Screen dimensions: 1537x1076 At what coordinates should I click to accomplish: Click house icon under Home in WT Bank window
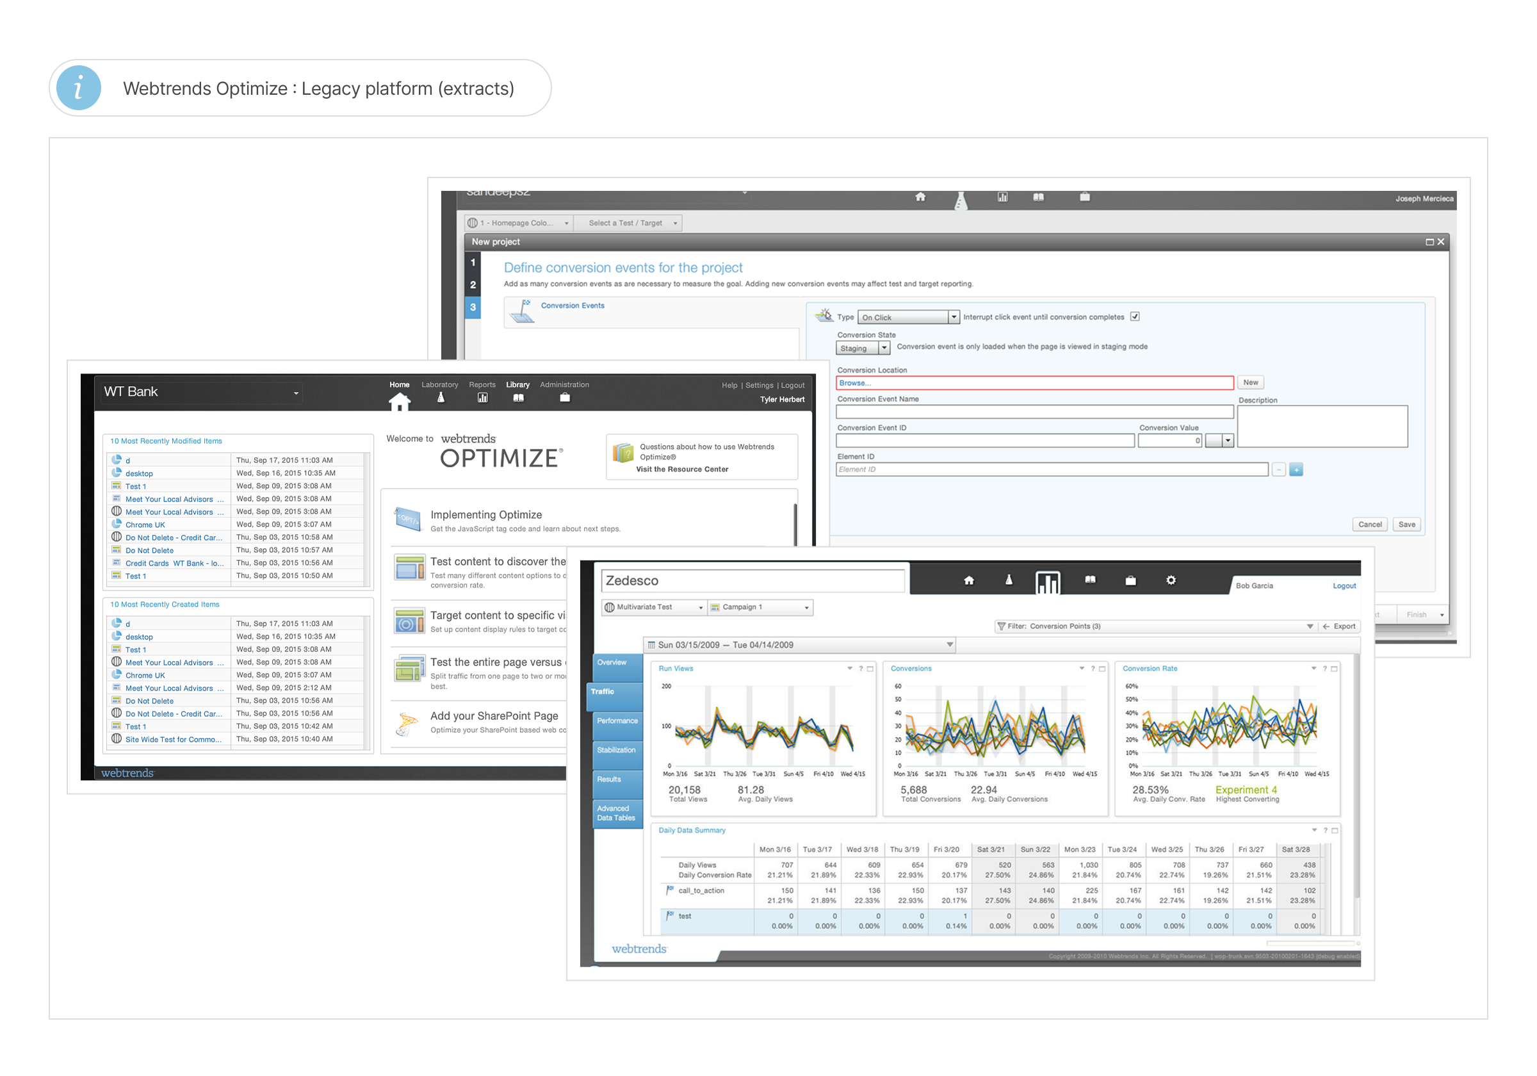pyautogui.click(x=400, y=402)
